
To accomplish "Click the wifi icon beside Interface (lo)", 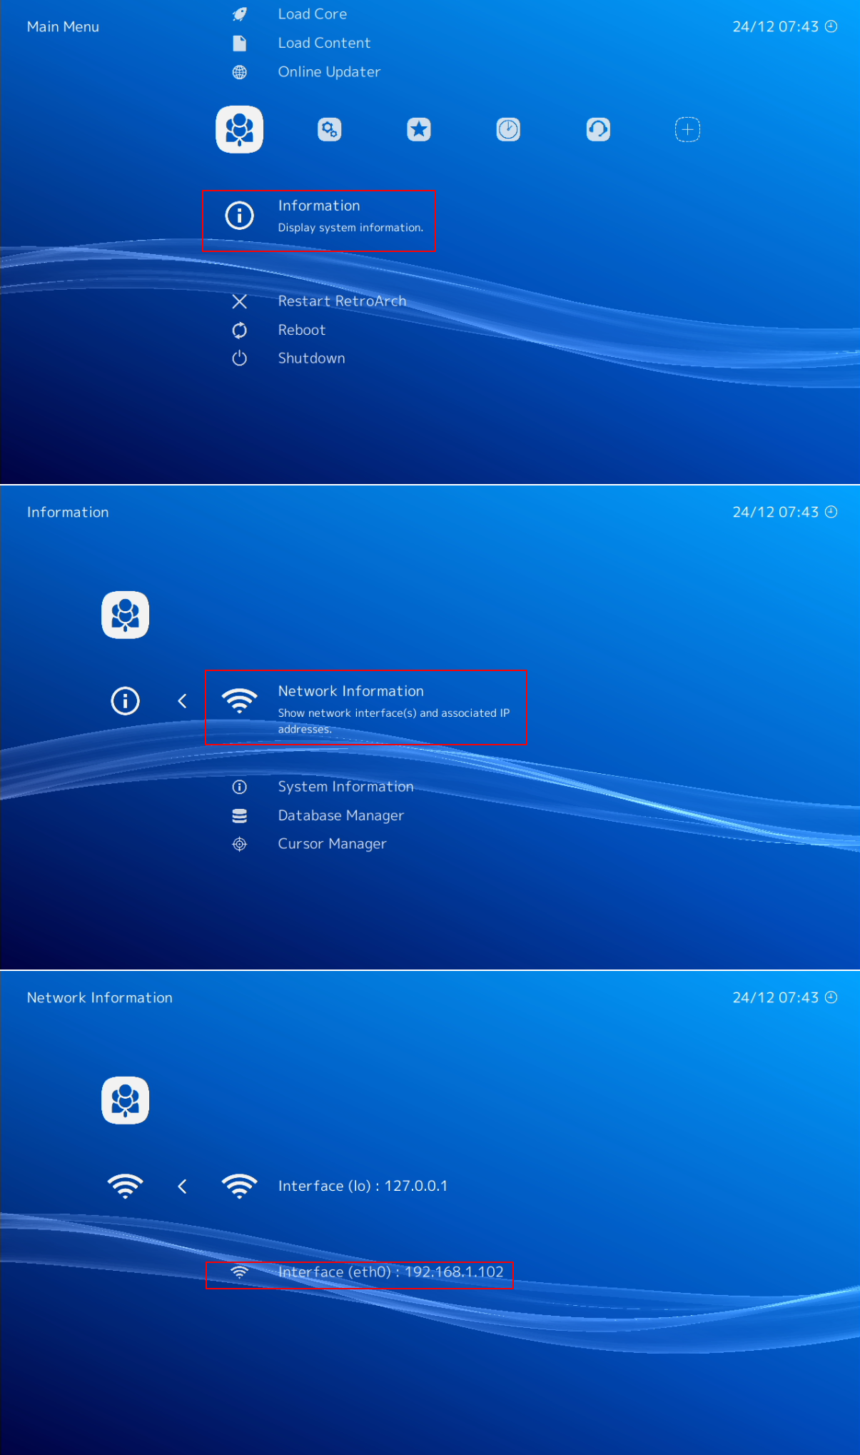I will coord(240,1186).
